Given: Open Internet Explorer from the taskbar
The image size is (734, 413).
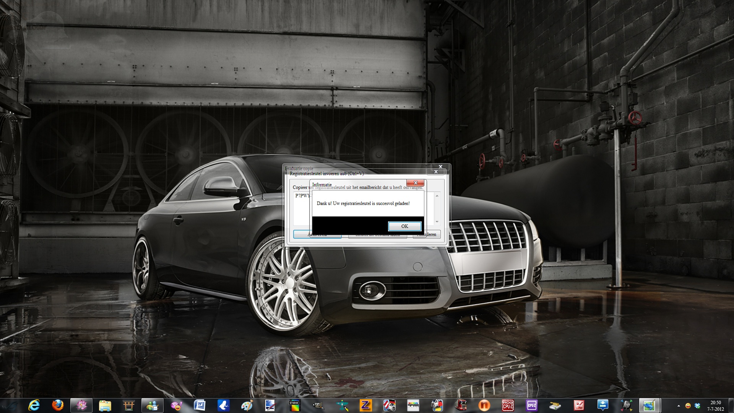Looking at the screenshot, I should tap(34, 405).
